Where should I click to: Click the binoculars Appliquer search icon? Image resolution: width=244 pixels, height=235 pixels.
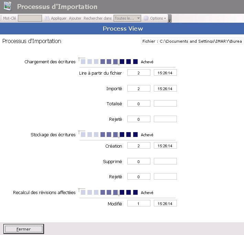click(47, 18)
